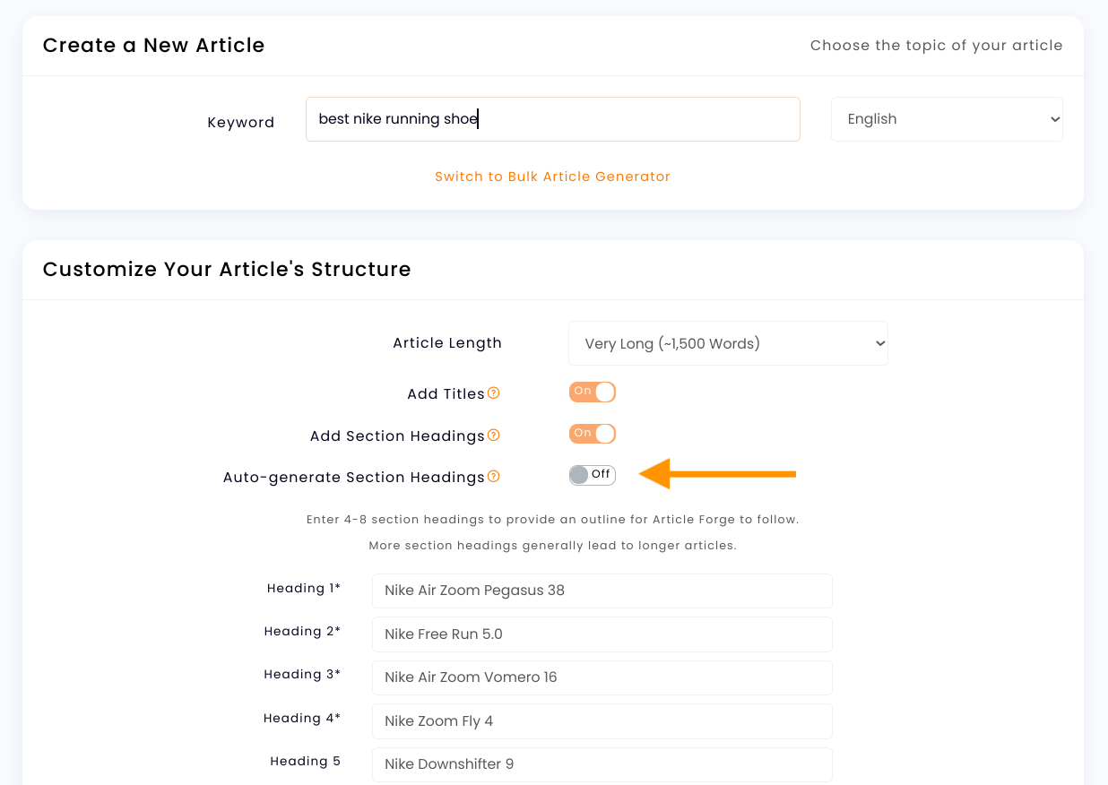1108x785 pixels.
Task: Click the Customize Your Article's Structure title
Action: [226, 269]
